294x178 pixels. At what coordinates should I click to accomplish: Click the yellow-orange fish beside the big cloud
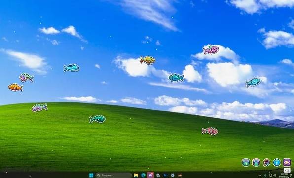coord(147,60)
